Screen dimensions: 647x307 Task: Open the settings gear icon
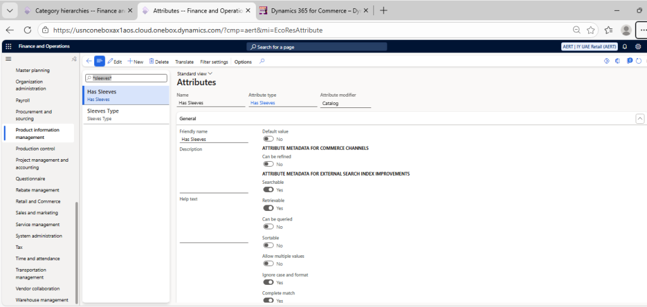[638, 47]
